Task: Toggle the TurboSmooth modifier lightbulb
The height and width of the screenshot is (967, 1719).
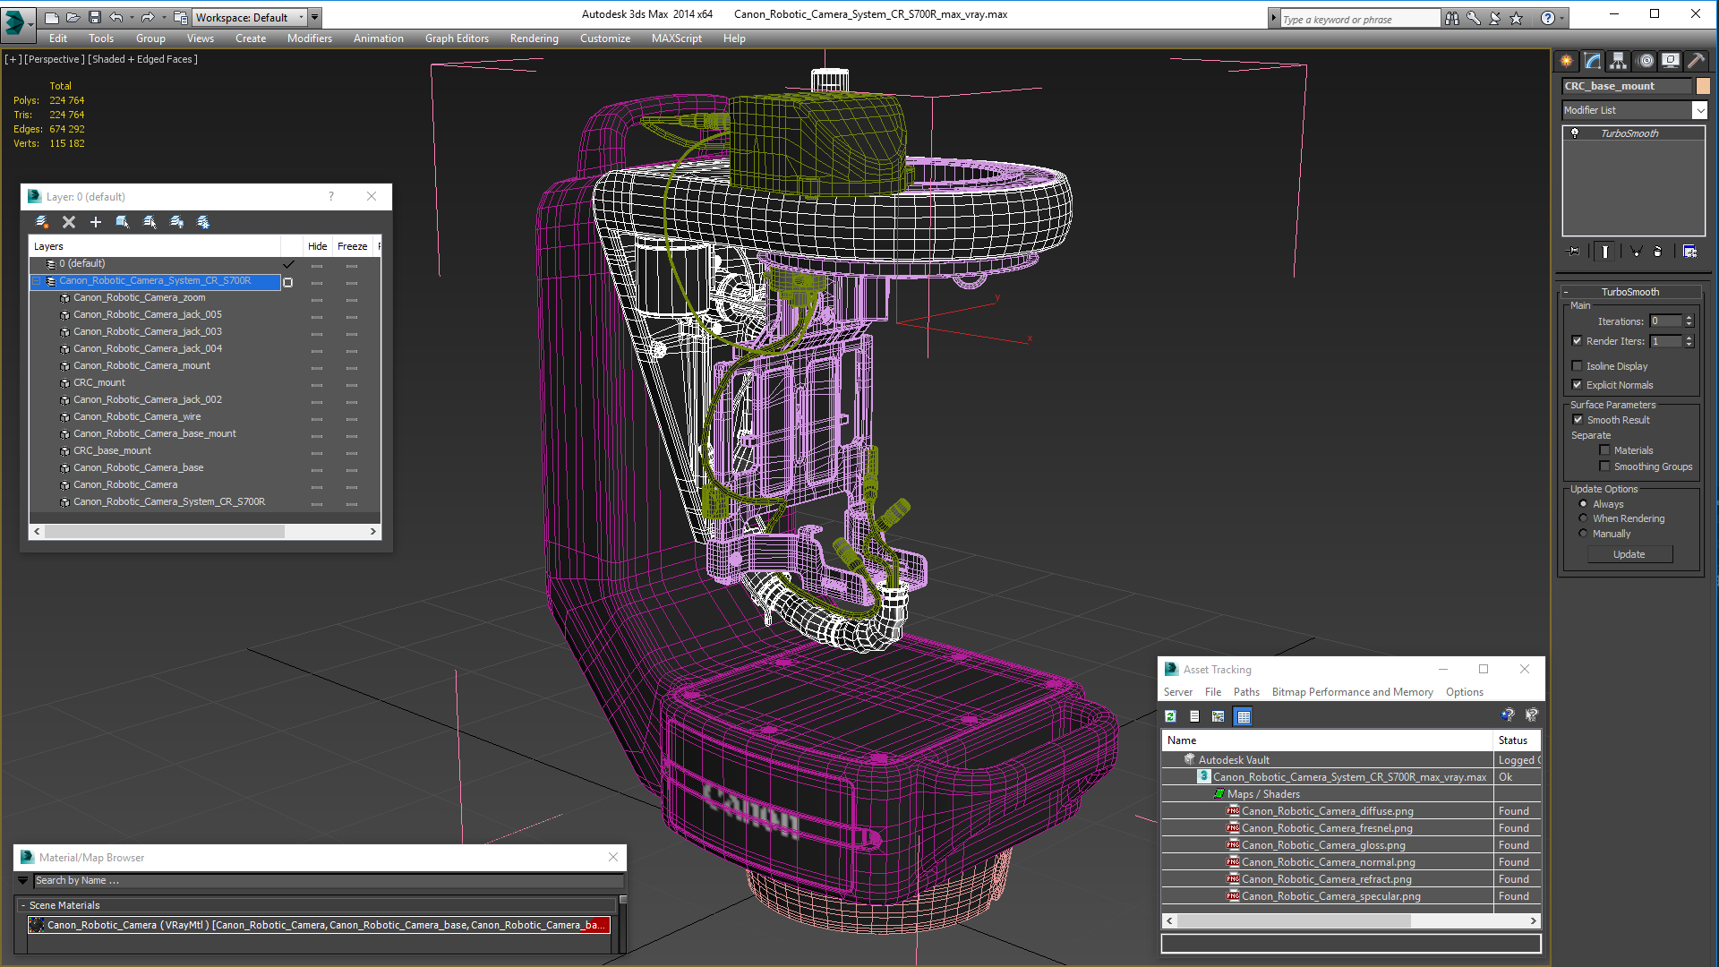Action: point(1575,133)
